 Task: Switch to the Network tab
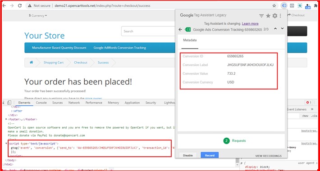click(74, 103)
